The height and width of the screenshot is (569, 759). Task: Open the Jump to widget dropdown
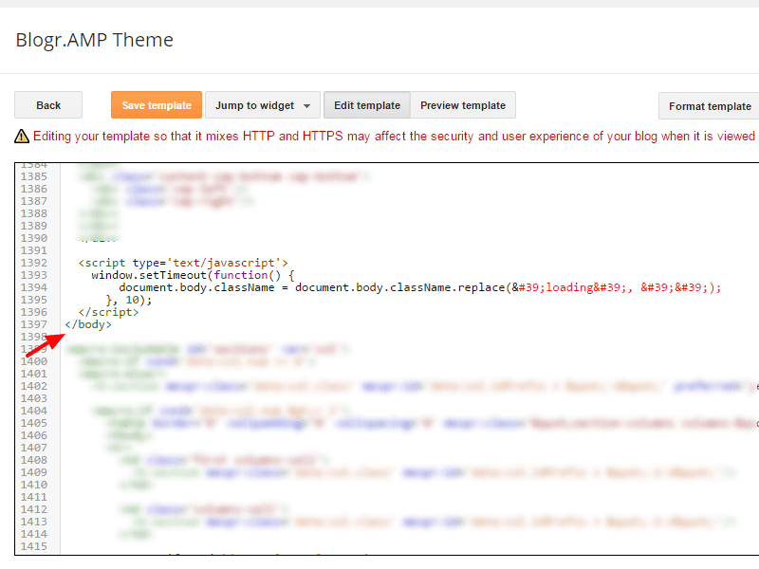tap(263, 105)
